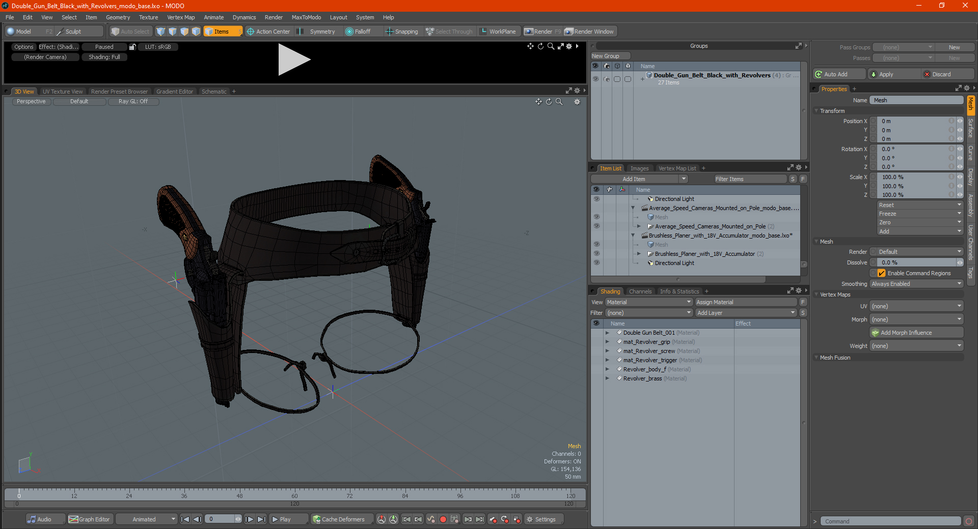Toggle Auto Add in Pass Groups
The height and width of the screenshot is (529, 978).
pos(839,74)
